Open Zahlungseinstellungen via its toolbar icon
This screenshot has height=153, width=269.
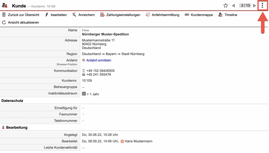pyautogui.click(x=102, y=15)
